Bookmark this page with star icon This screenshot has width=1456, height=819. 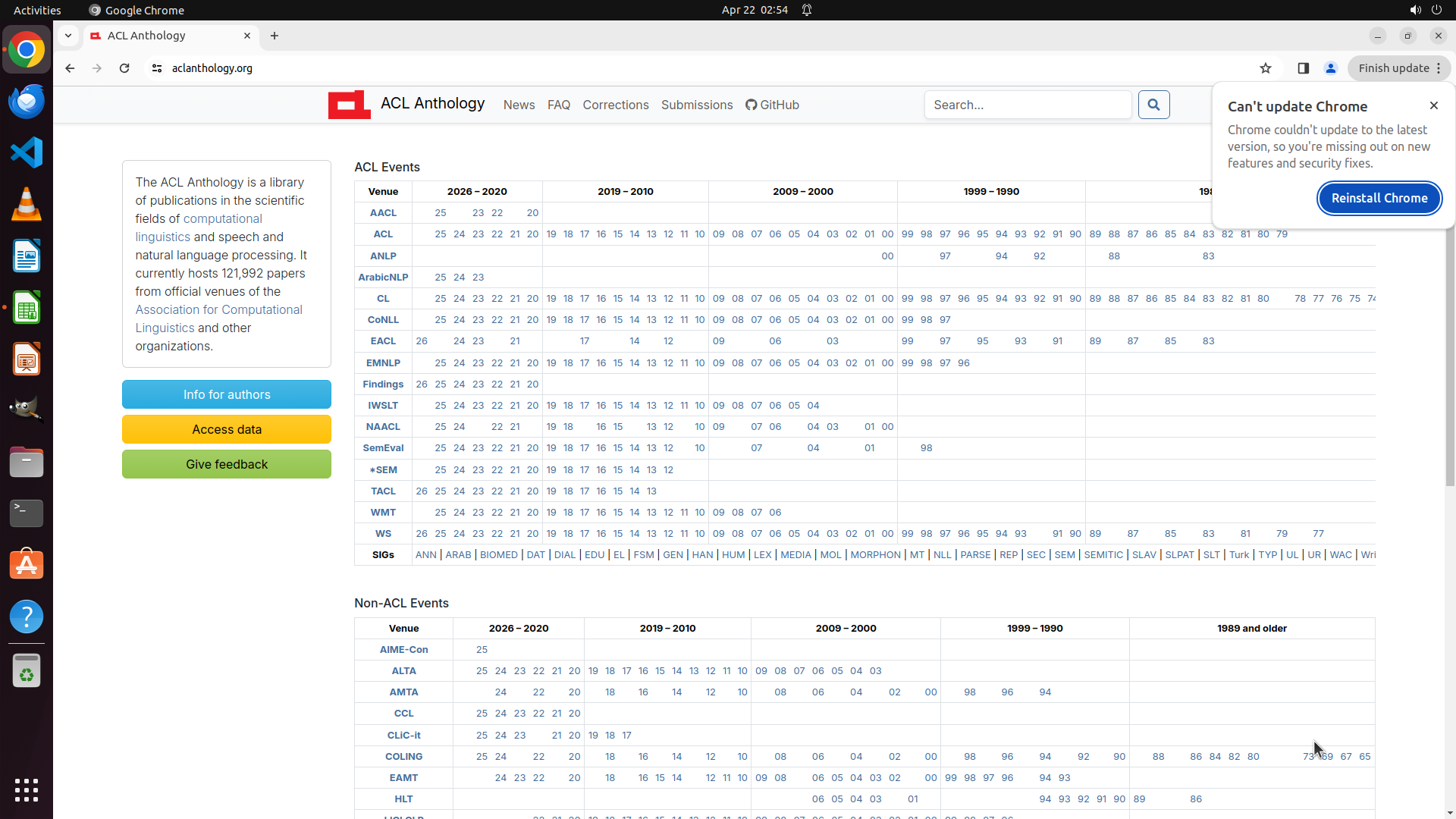pyautogui.click(x=1265, y=68)
